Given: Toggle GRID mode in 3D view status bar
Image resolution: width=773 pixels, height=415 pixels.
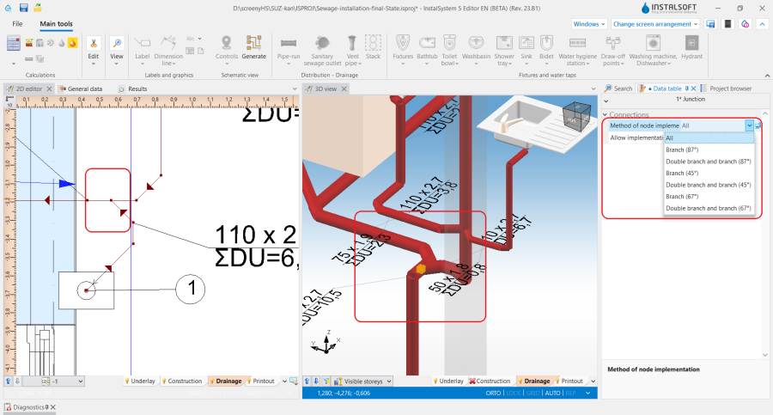Looking at the screenshot, I should point(533,394).
